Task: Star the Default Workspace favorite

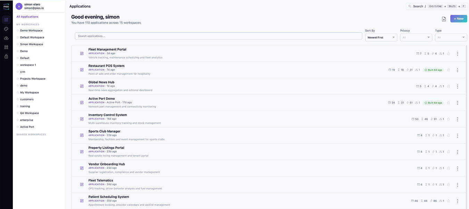Action: [x=18, y=37]
